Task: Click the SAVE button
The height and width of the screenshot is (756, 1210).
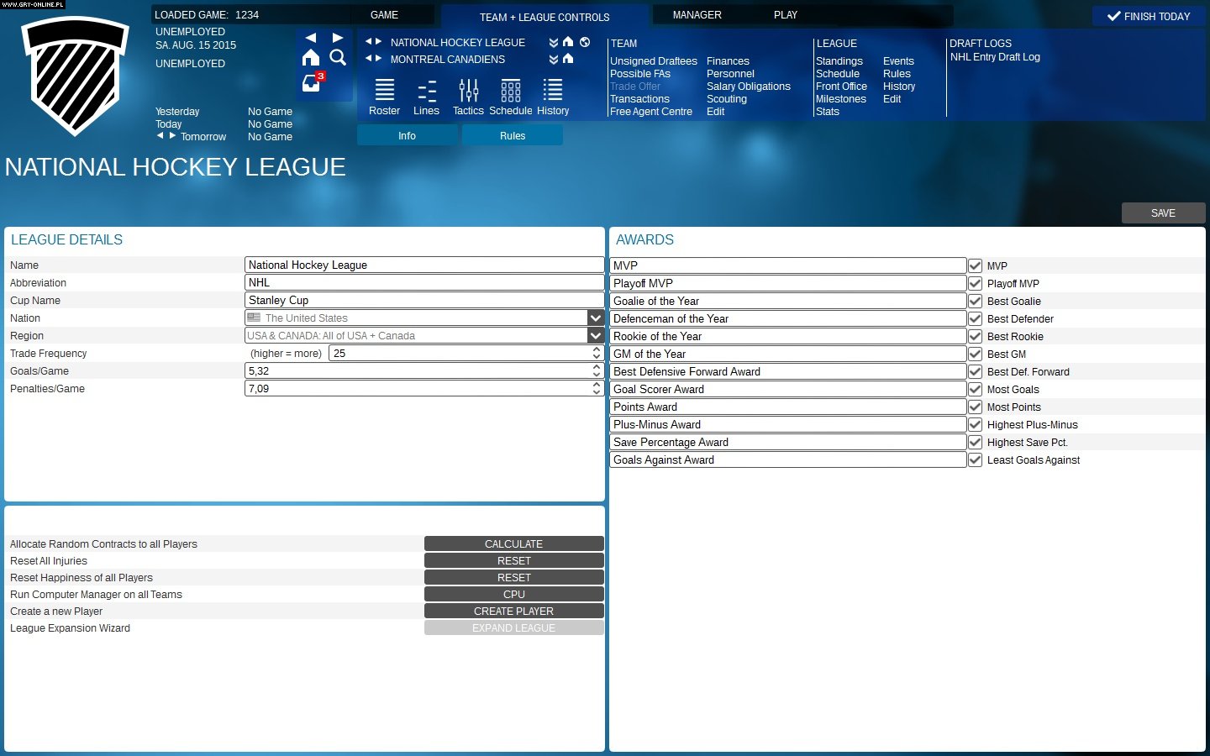Action: 1163,213
